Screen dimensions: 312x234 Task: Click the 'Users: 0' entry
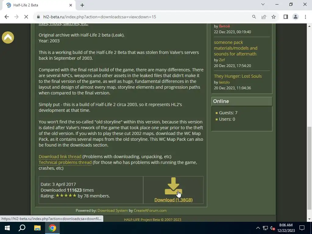(227, 119)
